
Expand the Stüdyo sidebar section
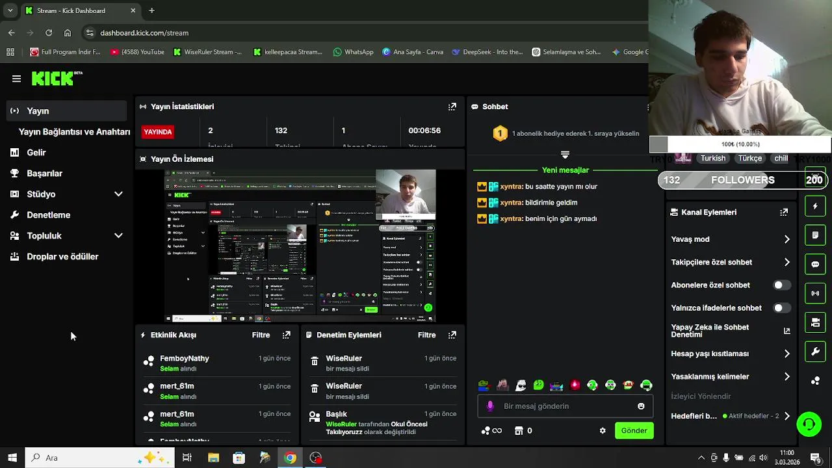[x=118, y=194]
